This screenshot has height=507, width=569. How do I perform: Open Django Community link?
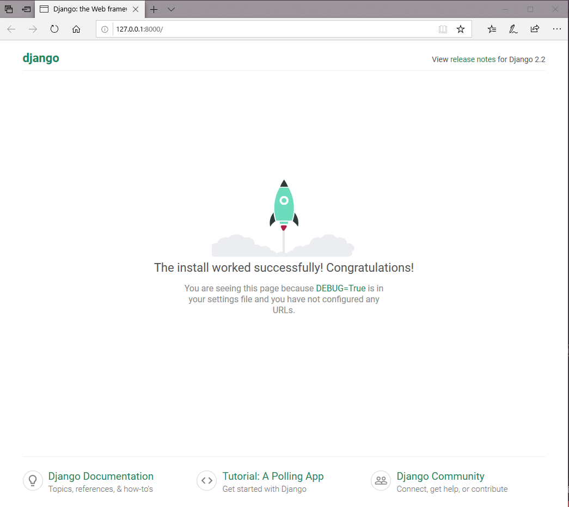click(x=440, y=476)
